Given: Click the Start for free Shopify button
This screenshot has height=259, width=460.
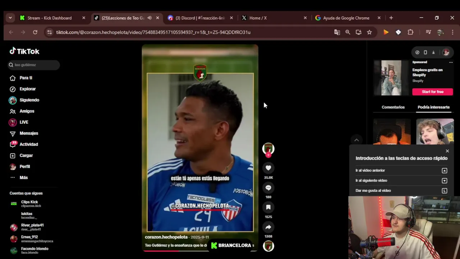Looking at the screenshot, I should tap(433, 92).
